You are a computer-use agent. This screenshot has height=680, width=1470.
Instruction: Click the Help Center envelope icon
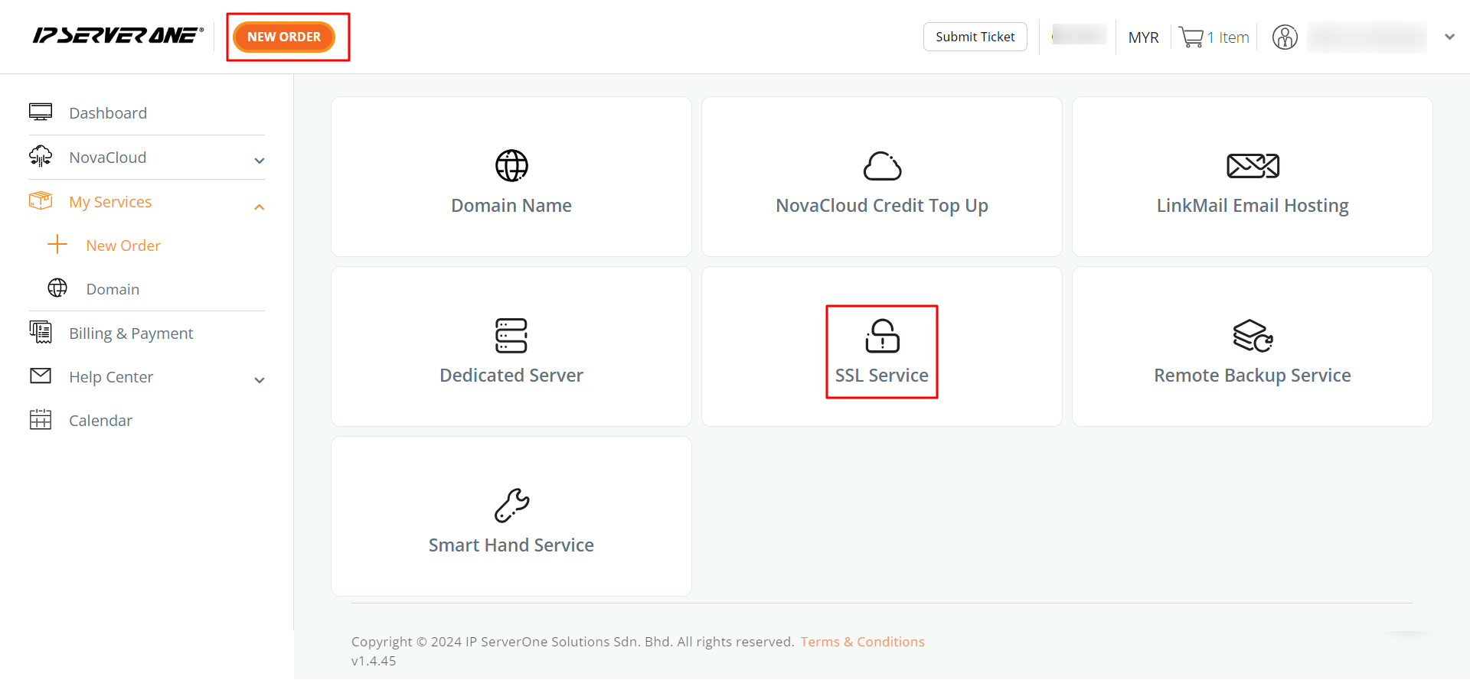(x=41, y=376)
